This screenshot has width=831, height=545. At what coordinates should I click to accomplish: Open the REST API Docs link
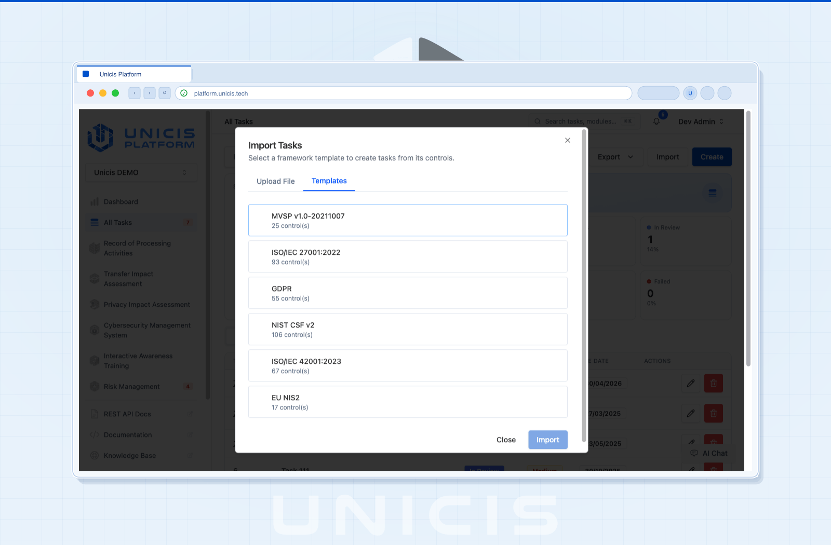pyautogui.click(x=141, y=414)
